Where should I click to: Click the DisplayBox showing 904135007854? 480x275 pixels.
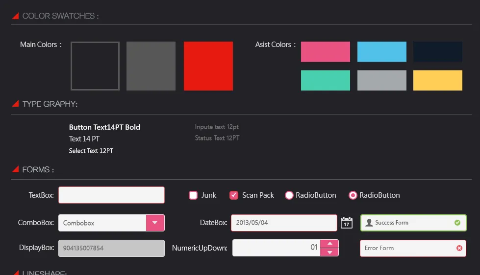pos(111,248)
